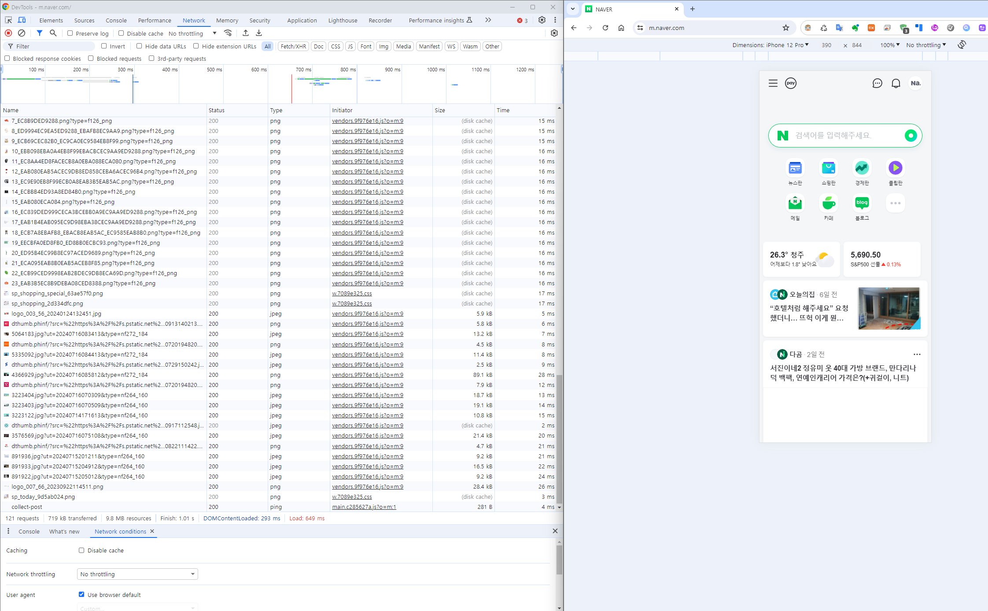The height and width of the screenshot is (611, 988).
Task: Expand Dimensions iPhone 12 Pro dropdown
Action: pyautogui.click(x=770, y=45)
